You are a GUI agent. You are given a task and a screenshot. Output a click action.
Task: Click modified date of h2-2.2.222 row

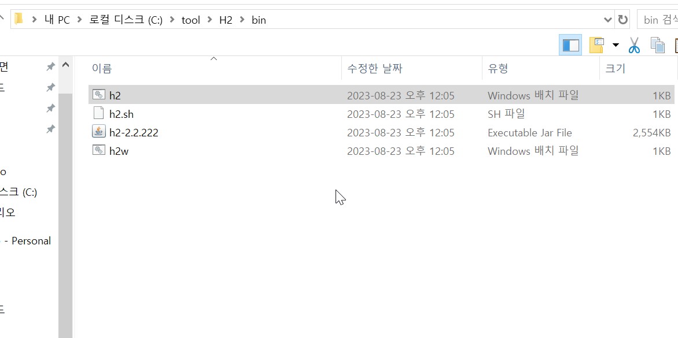tap(400, 132)
